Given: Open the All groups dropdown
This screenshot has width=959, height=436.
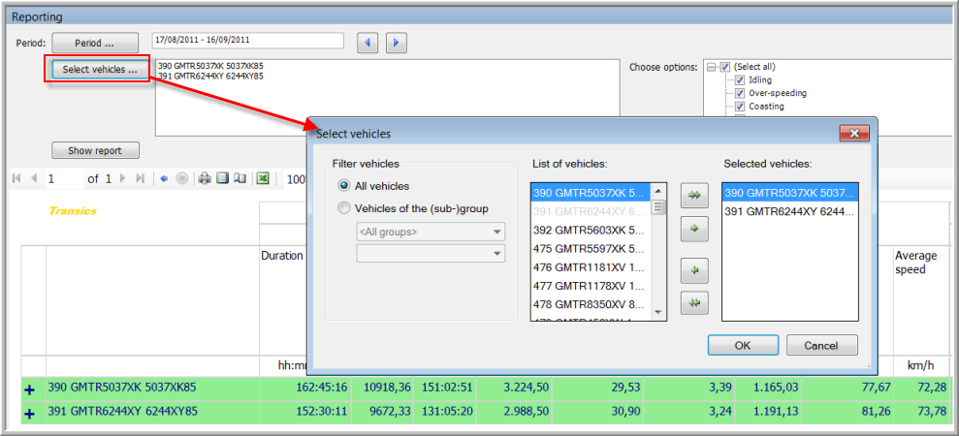Looking at the screenshot, I should click(431, 232).
